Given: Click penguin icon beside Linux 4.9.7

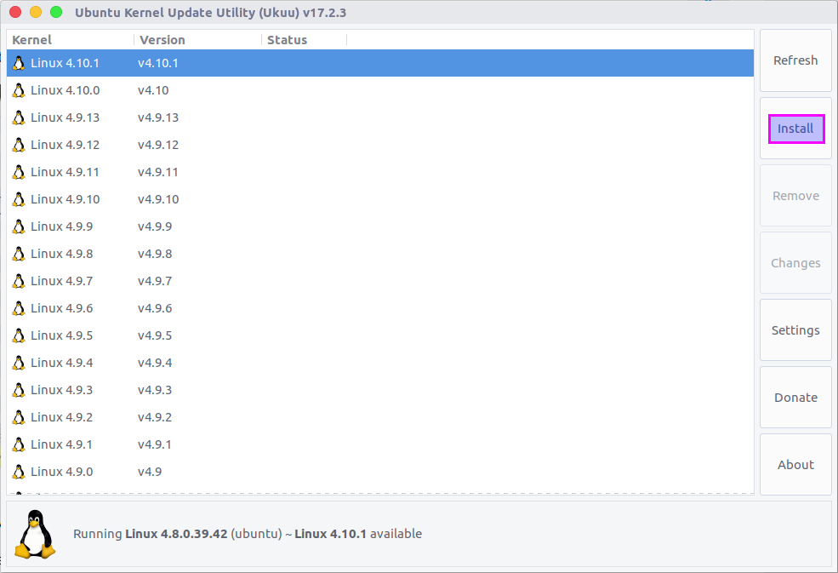Looking at the screenshot, I should coord(19,282).
